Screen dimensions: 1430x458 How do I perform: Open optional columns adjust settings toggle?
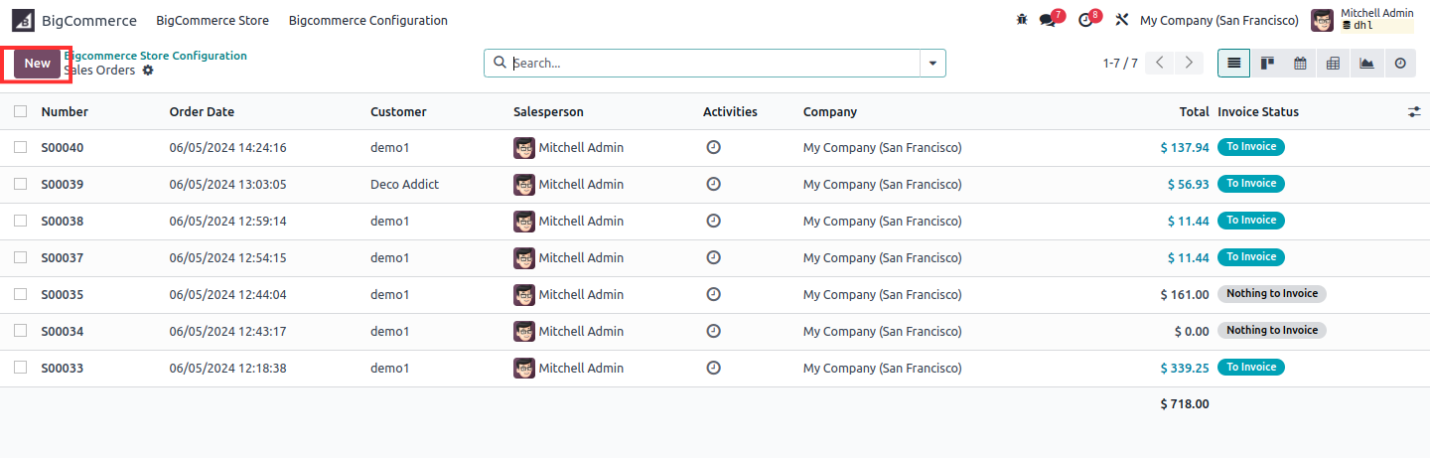(x=1414, y=112)
